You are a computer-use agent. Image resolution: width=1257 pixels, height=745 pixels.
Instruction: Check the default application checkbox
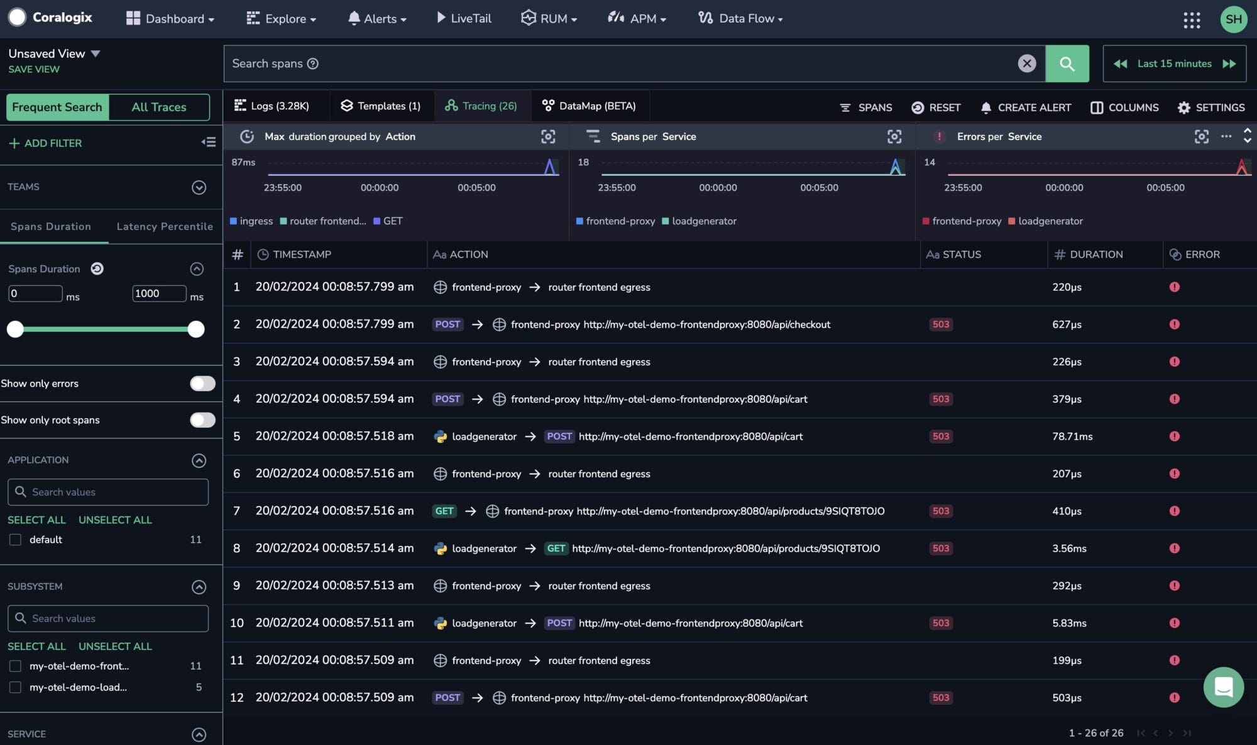coord(15,540)
